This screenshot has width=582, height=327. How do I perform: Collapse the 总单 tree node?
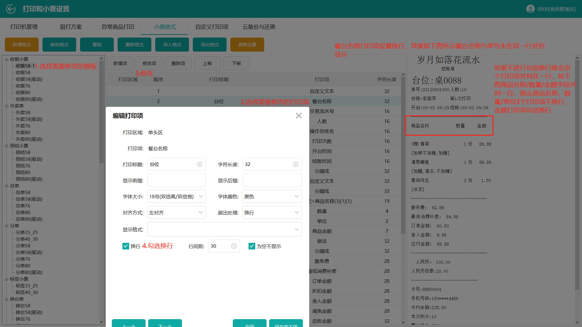point(7,186)
